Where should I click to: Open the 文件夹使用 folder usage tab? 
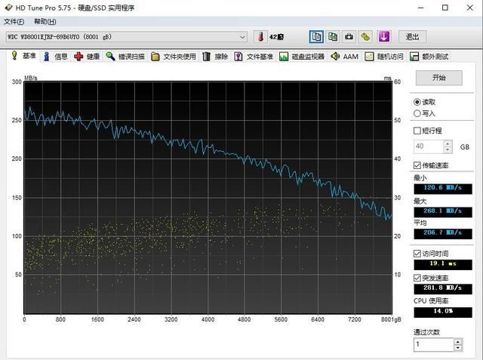(174, 57)
